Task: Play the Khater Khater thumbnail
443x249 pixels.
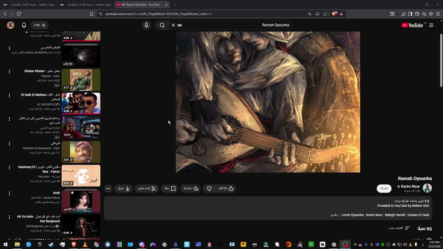Action: (x=81, y=80)
